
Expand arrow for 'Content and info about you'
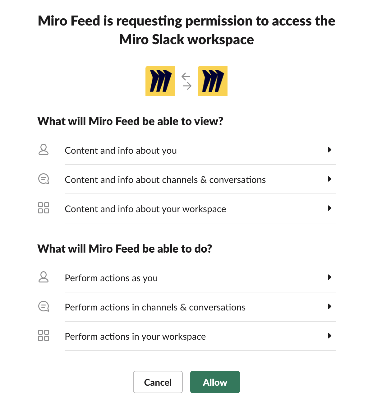click(329, 150)
